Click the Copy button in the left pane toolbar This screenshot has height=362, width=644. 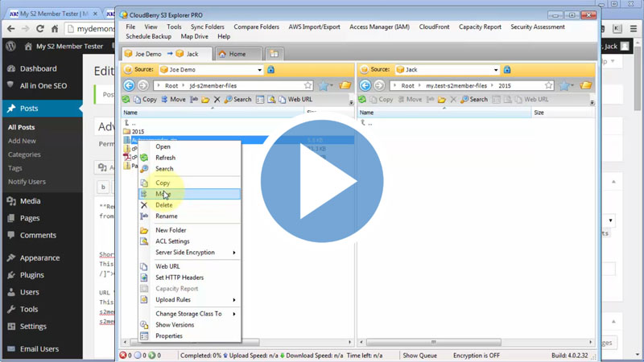144,100
